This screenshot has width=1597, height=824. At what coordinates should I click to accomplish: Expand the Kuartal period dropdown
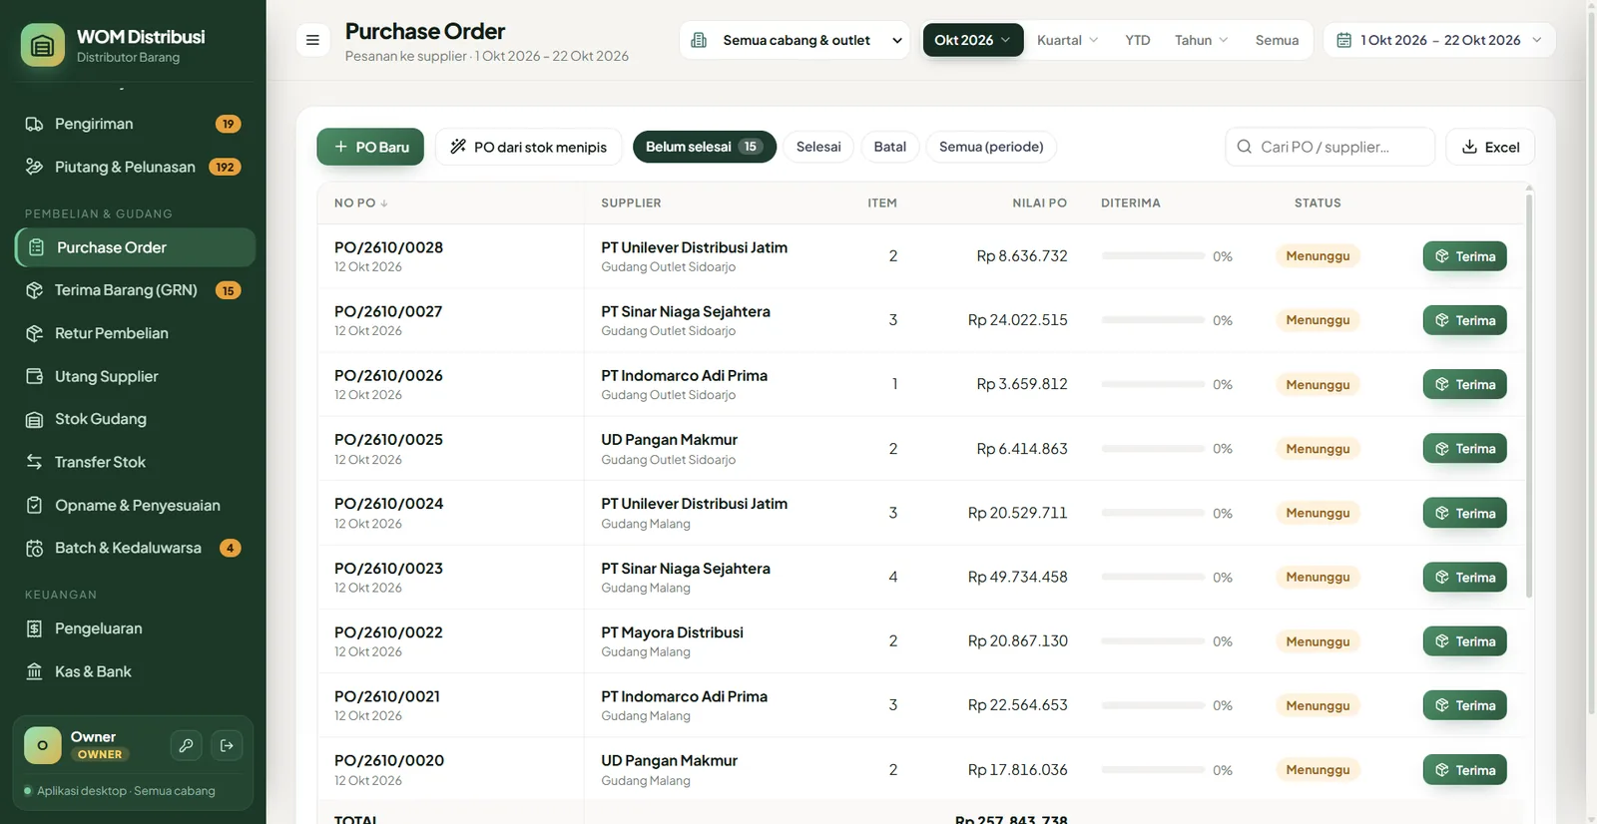click(x=1067, y=40)
